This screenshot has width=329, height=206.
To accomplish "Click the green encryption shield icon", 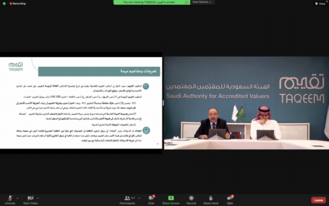I will click(x=4, y=4).
